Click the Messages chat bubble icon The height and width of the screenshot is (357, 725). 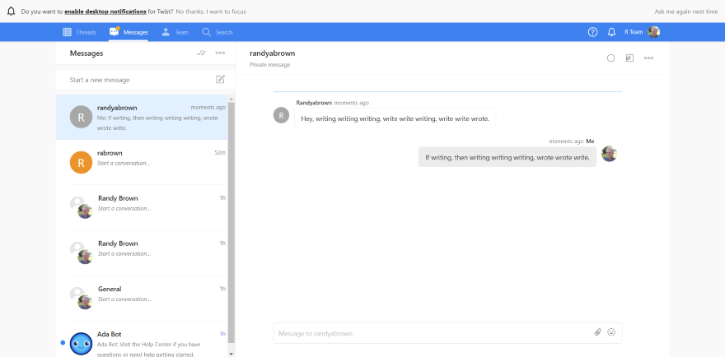point(115,32)
